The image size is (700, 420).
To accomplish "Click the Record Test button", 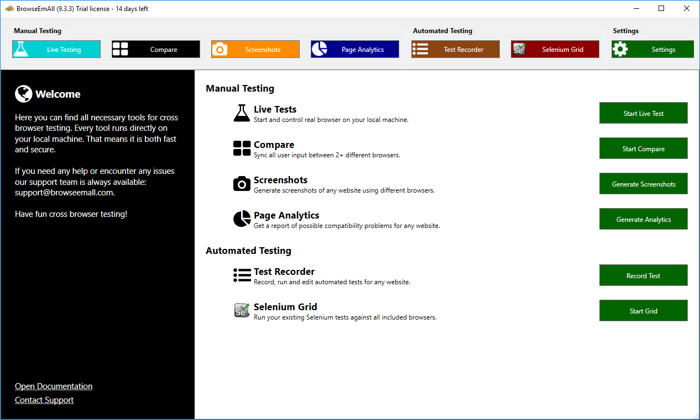I will (644, 275).
